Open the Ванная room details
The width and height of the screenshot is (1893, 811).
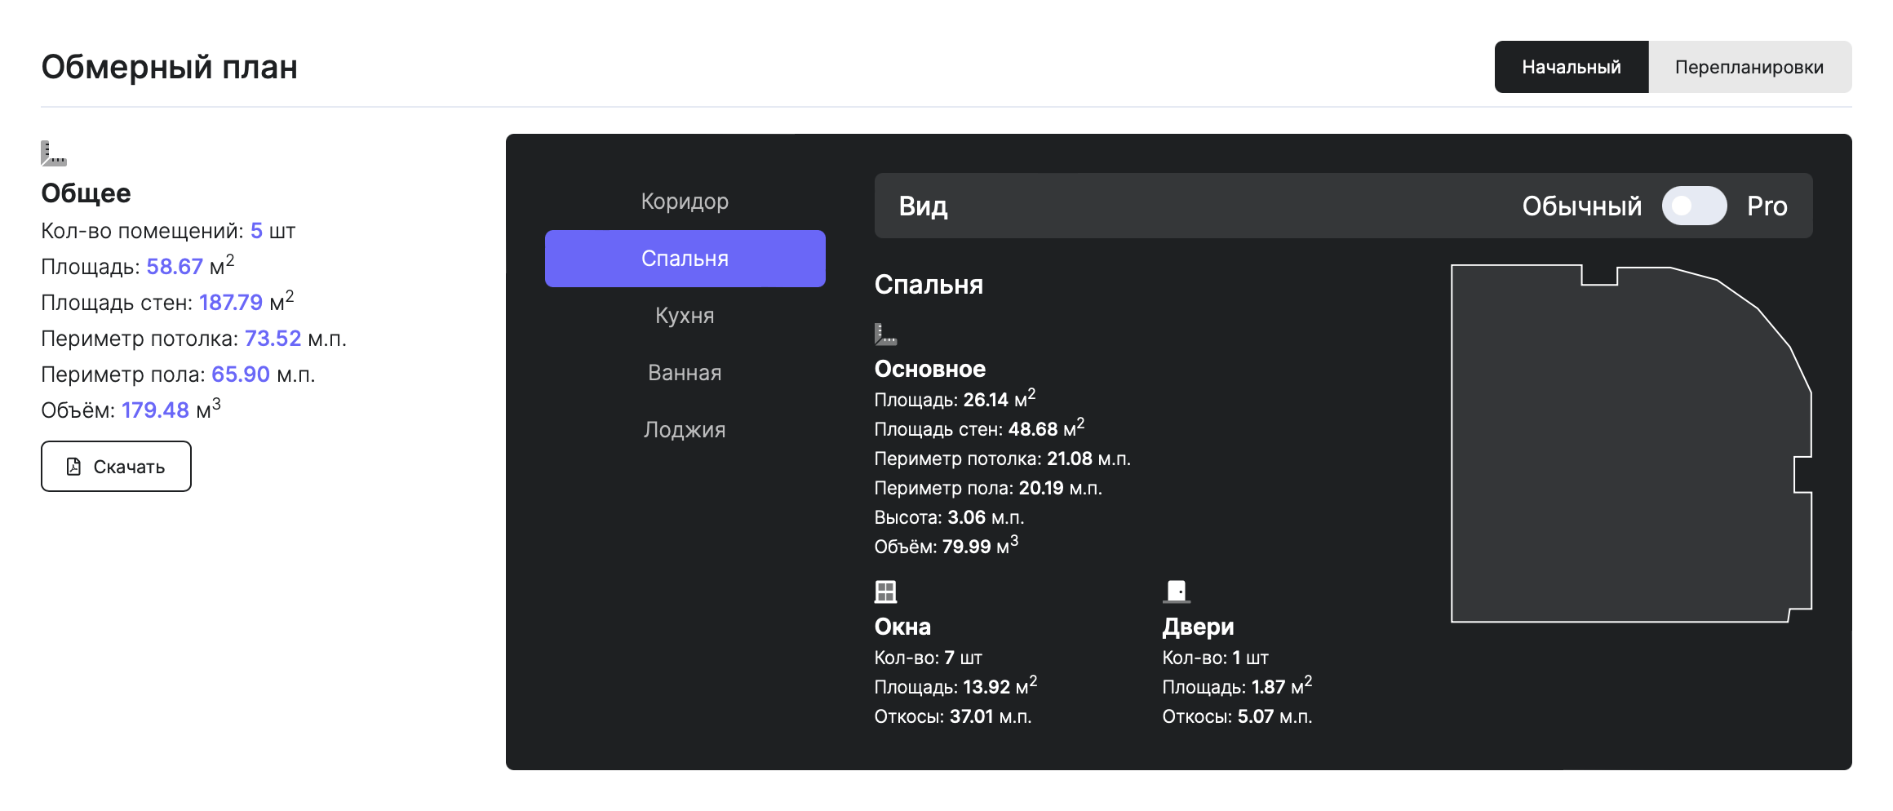click(685, 373)
